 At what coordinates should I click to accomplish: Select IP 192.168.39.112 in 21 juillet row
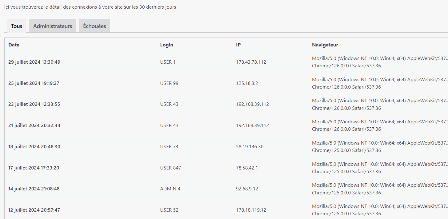click(x=253, y=125)
